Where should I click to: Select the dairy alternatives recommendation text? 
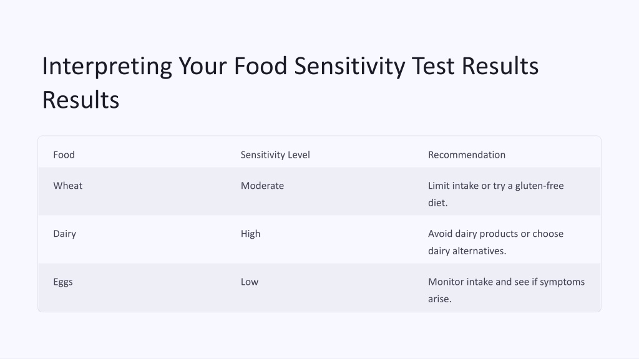click(495, 242)
